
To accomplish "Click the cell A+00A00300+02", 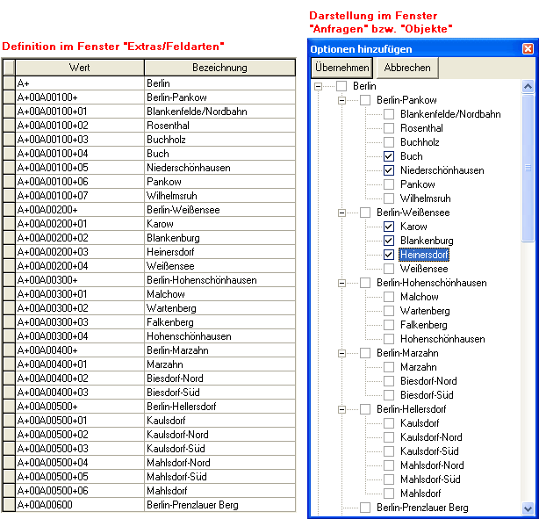I will pyautogui.click(x=80, y=308).
